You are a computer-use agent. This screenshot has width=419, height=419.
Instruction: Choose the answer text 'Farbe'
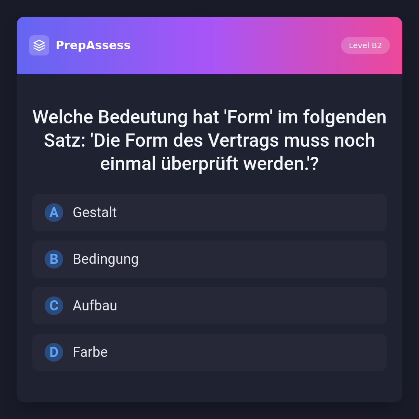pyautogui.click(x=90, y=352)
